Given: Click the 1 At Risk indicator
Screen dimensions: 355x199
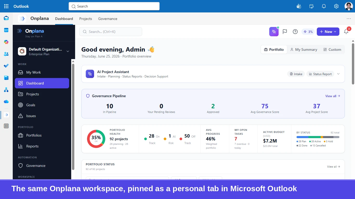Looking at the screenshot, I should (x=170, y=139).
